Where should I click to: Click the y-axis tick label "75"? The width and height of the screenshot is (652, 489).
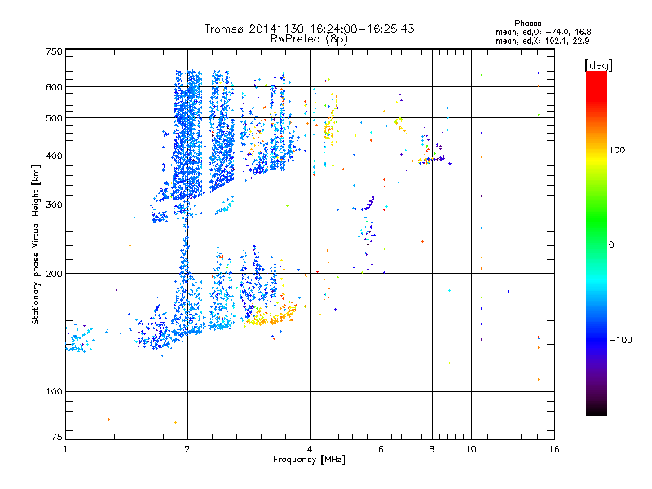pyautogui.click(x=57, y=437)
